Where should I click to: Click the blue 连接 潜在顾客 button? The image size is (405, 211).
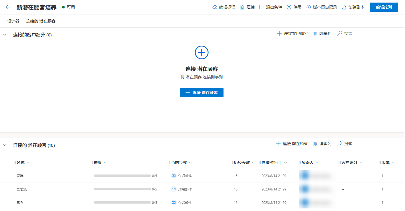201,93
